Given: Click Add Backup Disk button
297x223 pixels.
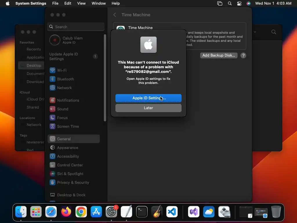Looking at the screenshot, I should [x=219, y=55].
